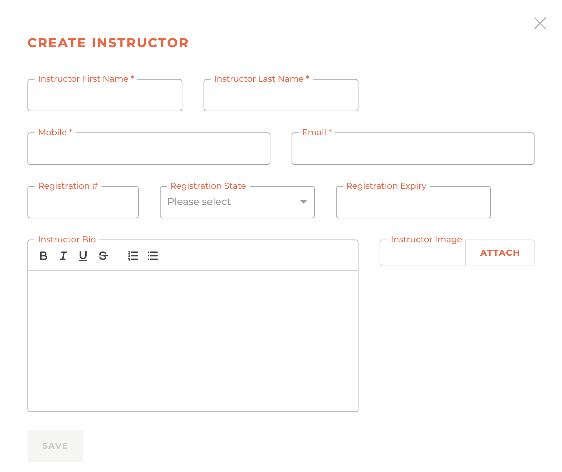Click into the Mobile input field
Image resolution: width=562 pixels, height=472 pixels.
(149, 149)
